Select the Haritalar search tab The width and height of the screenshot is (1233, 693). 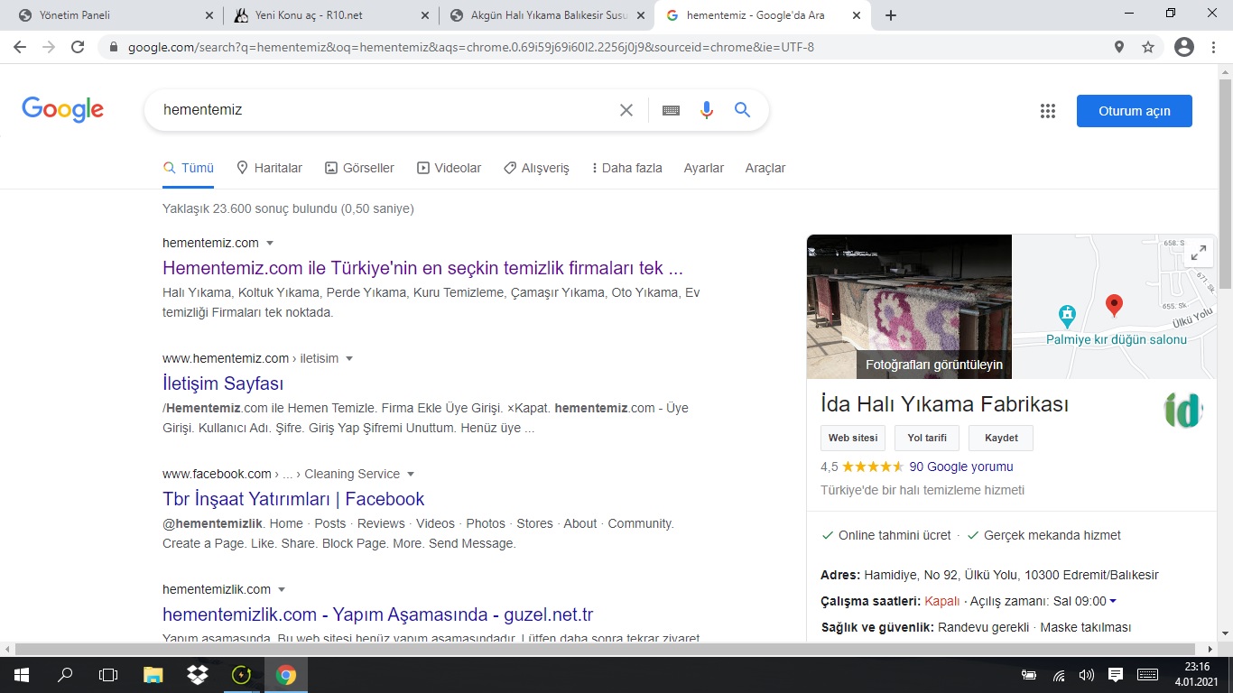[x=269, y=168]
